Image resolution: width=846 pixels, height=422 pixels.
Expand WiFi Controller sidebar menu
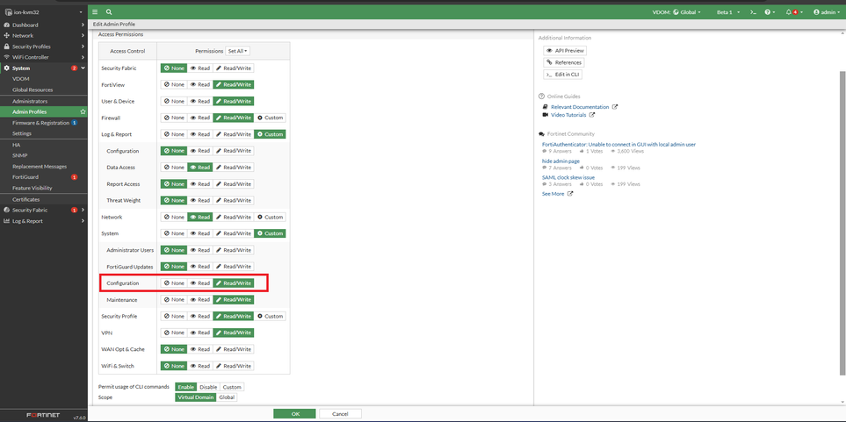pyautogui.click(x=44, y=57)
